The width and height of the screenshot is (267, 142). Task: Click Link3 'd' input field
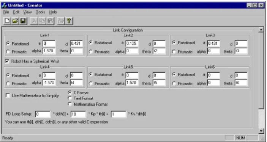(x=241, y=44)
